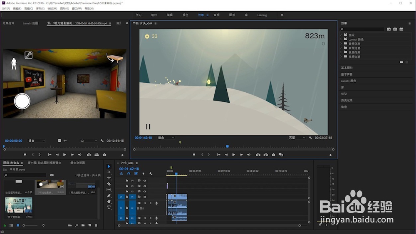Open Comparison View in Program monitor

[281, 155]
